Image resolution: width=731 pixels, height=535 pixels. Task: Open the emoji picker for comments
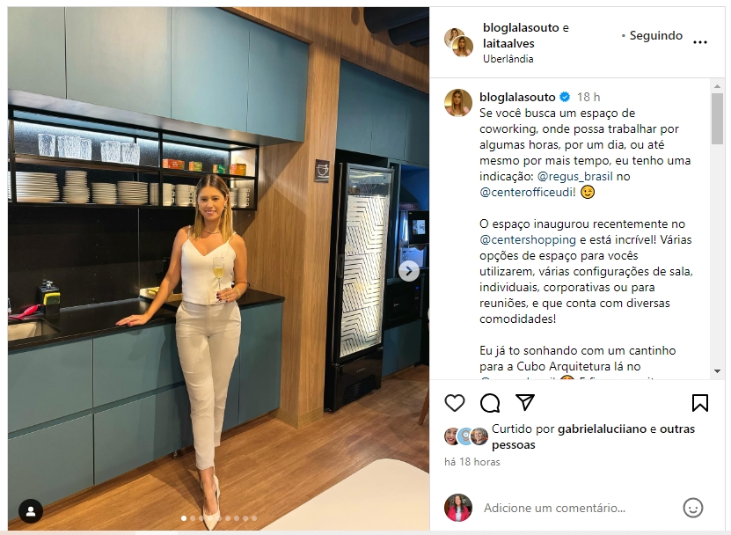(693, 508)
